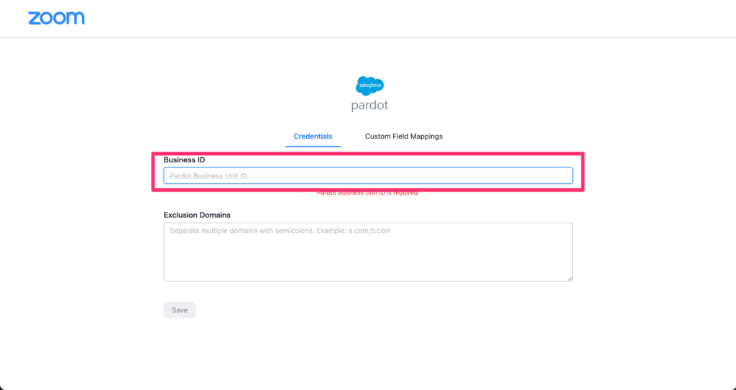
Task: Click the Zoom logo in the header
Action: pyautogui.click(x=56, y=18)
